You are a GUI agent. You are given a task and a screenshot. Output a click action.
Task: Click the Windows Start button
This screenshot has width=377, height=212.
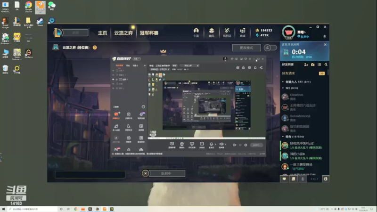tap(3, 209)
